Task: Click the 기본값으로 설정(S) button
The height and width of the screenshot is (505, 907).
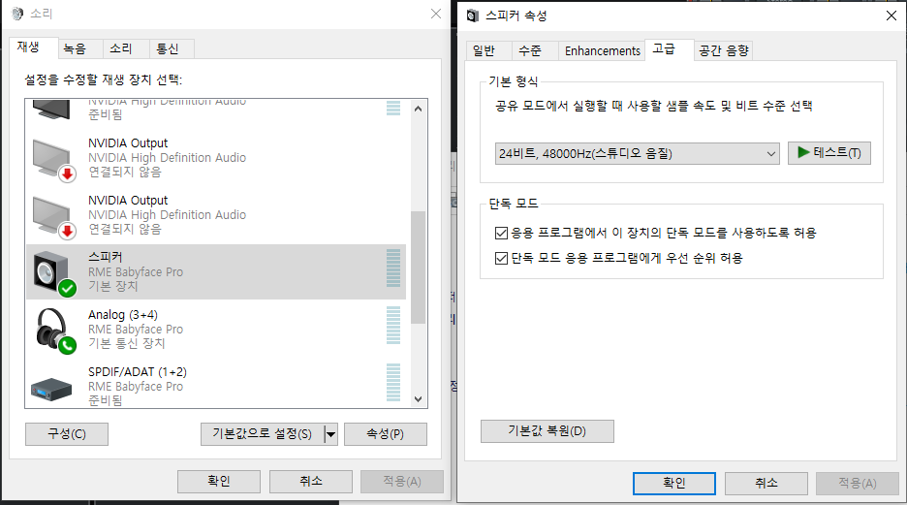Action: click(262, 434)
